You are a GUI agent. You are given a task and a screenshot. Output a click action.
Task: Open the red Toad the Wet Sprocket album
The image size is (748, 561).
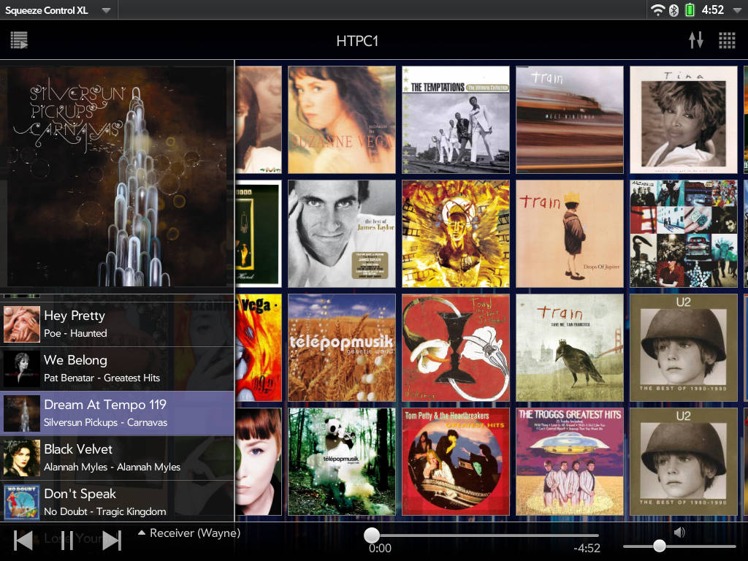click(x=456, y=348)
